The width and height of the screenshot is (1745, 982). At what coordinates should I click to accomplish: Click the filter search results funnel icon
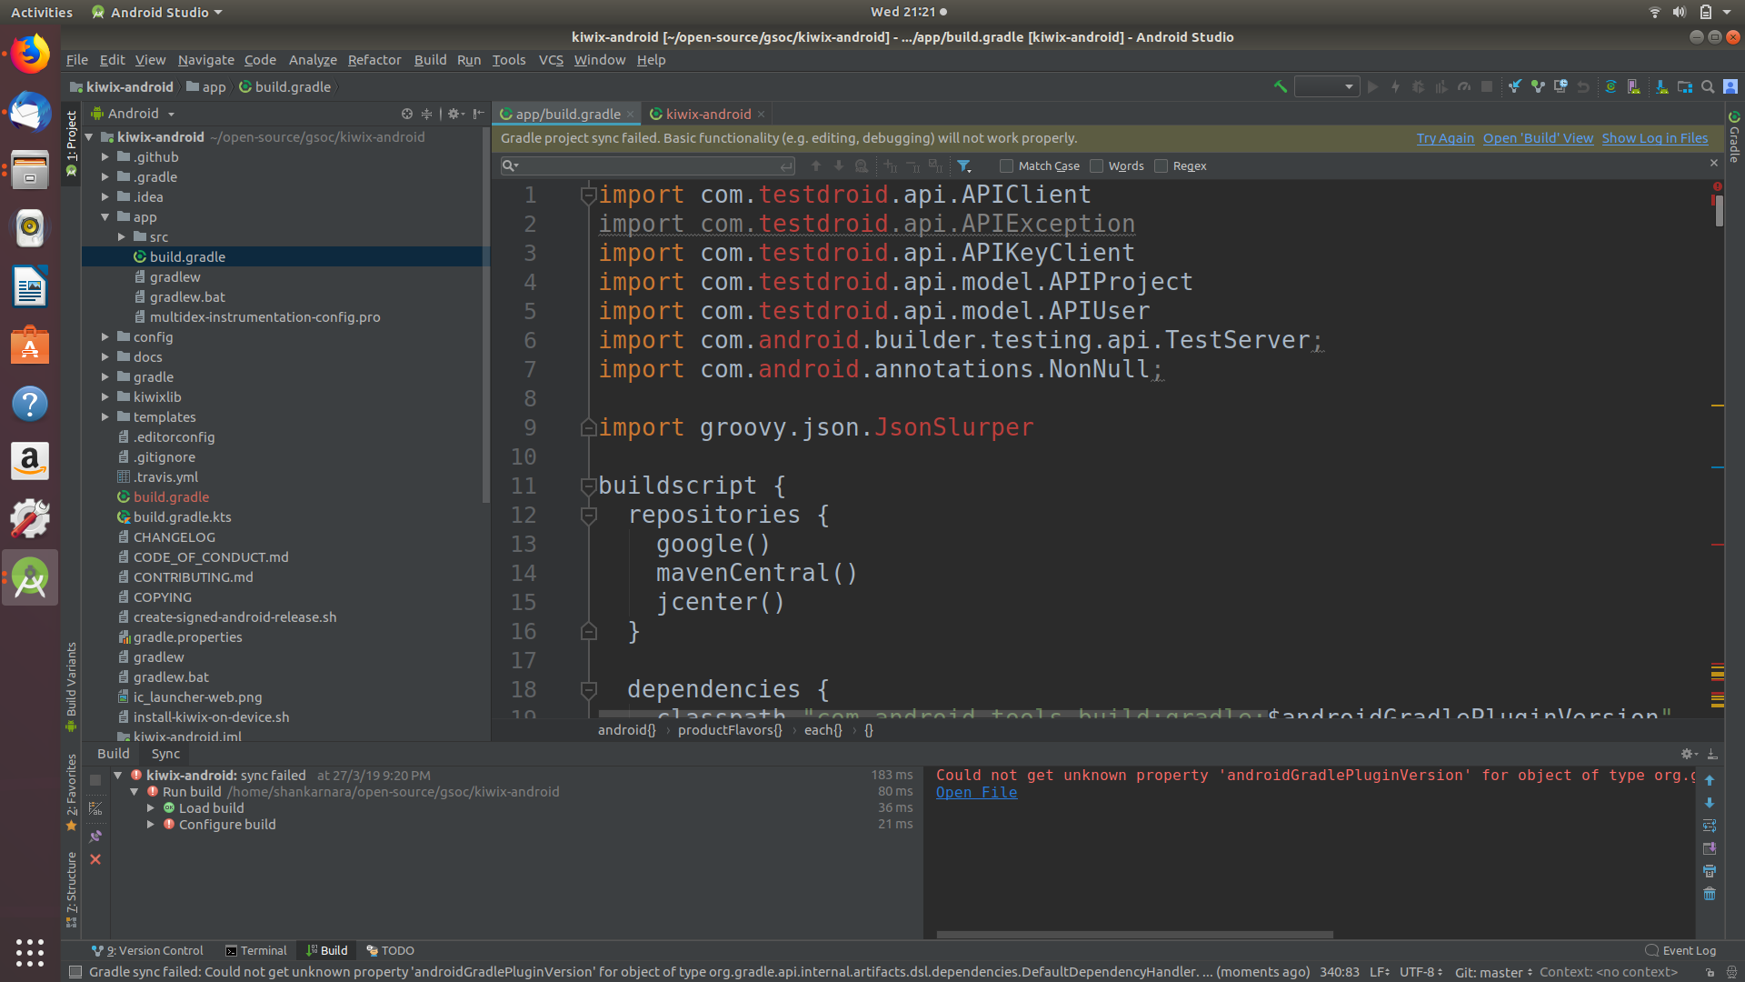(963, 166)
